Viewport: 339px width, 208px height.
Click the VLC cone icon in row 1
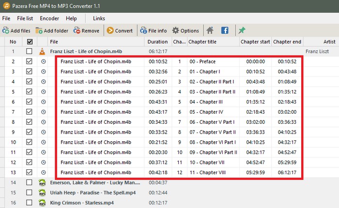42,51
